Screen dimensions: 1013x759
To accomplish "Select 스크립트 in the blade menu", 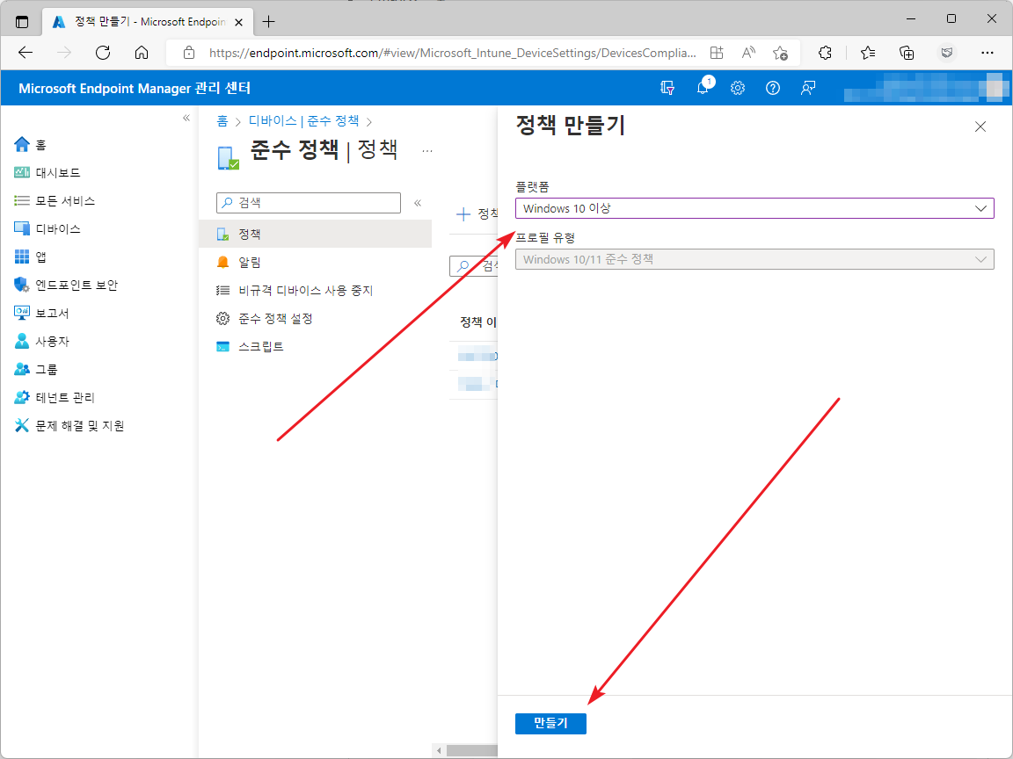I will tap(316, 347).
